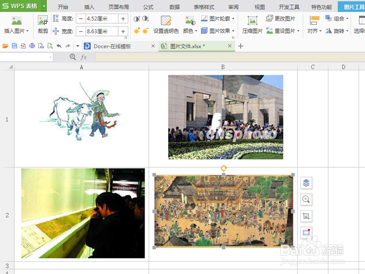Screen dimensions: 365x274
Task: Click the fx insert function icon
Action: click(x=83, y=57)
